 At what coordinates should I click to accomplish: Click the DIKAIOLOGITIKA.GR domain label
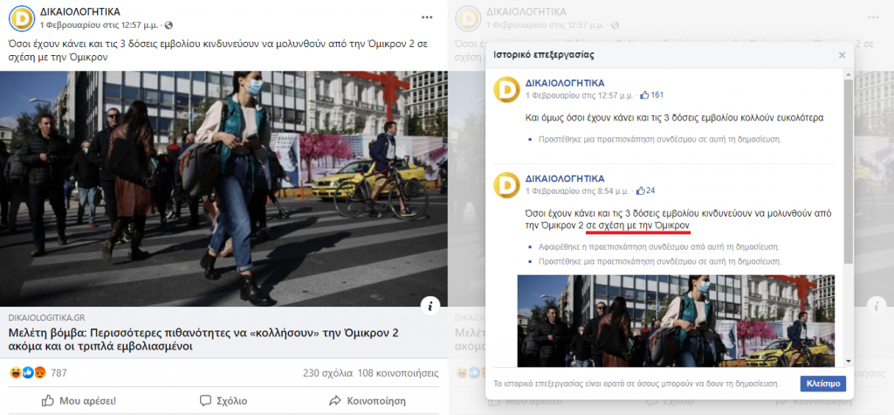pos(47,317)
